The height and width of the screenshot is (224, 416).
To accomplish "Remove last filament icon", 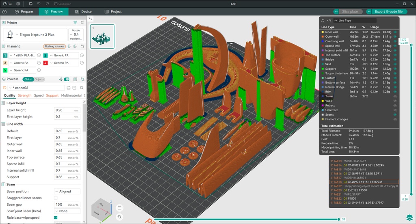I will pos(69,46).
